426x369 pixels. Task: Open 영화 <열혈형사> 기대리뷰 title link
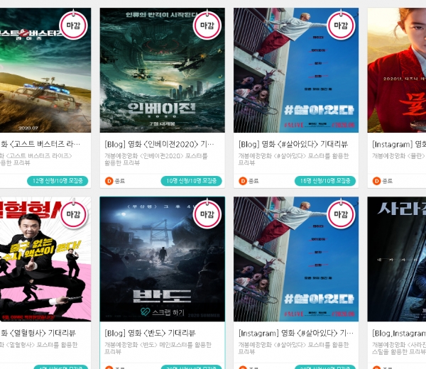click(38, 333)
